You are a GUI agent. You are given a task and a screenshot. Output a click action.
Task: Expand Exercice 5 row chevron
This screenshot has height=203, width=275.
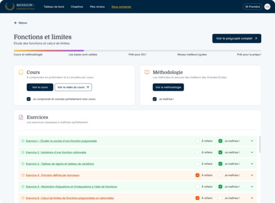click(252, 187)
